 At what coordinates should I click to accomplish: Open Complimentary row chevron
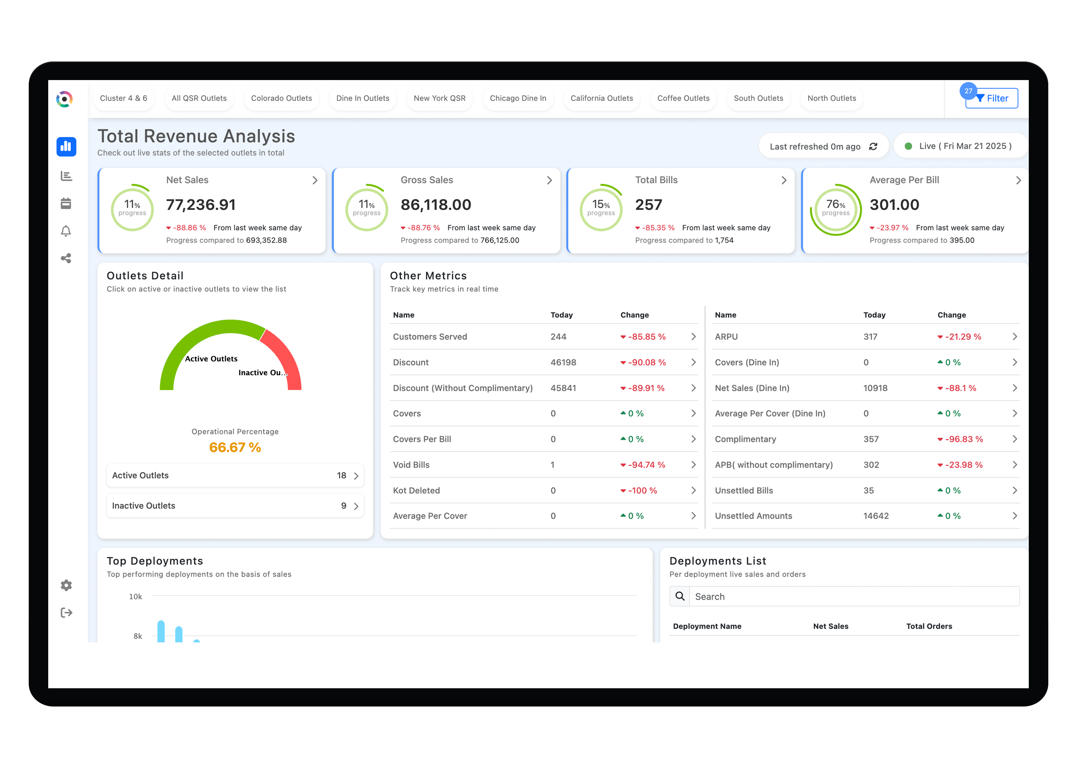[1014, 439]
